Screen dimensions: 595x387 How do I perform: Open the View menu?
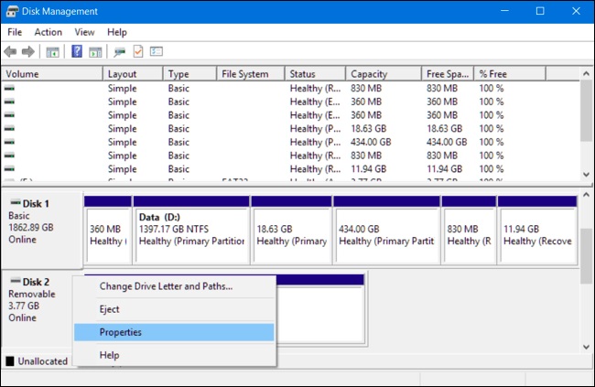[84, 32]
